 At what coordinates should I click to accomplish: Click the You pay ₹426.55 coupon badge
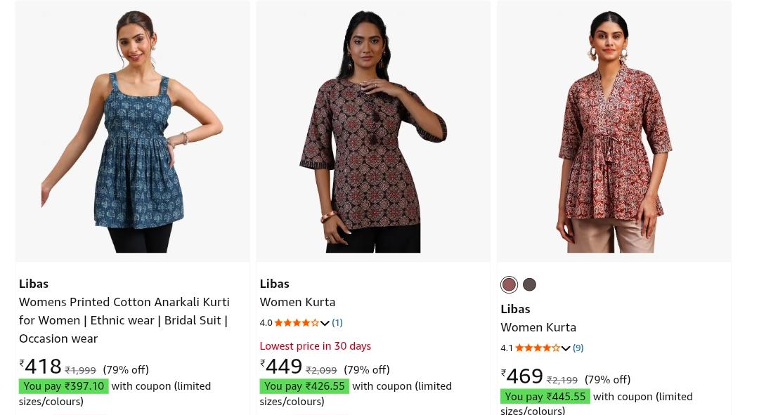coord(304,386)
